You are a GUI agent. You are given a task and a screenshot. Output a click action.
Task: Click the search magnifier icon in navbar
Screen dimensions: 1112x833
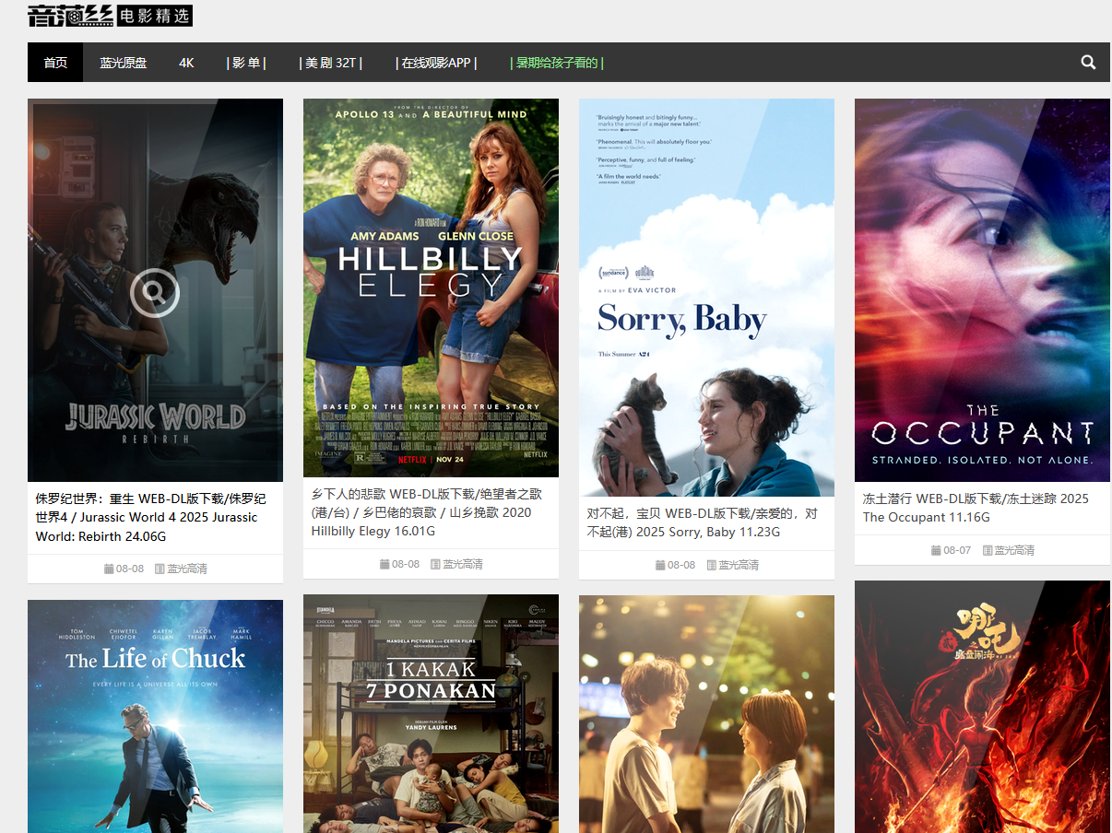(x=1088, y=63)
